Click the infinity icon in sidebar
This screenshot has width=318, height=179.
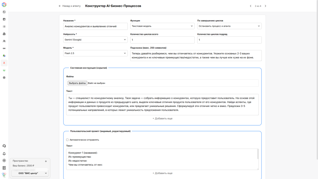pos(4,48)
